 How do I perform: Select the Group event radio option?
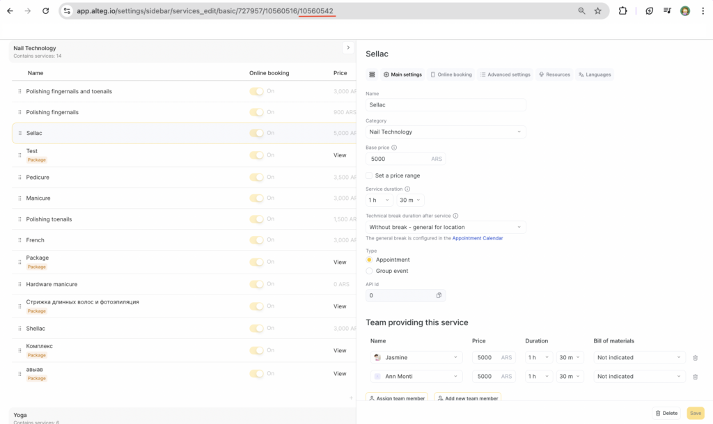pos(369,271)
